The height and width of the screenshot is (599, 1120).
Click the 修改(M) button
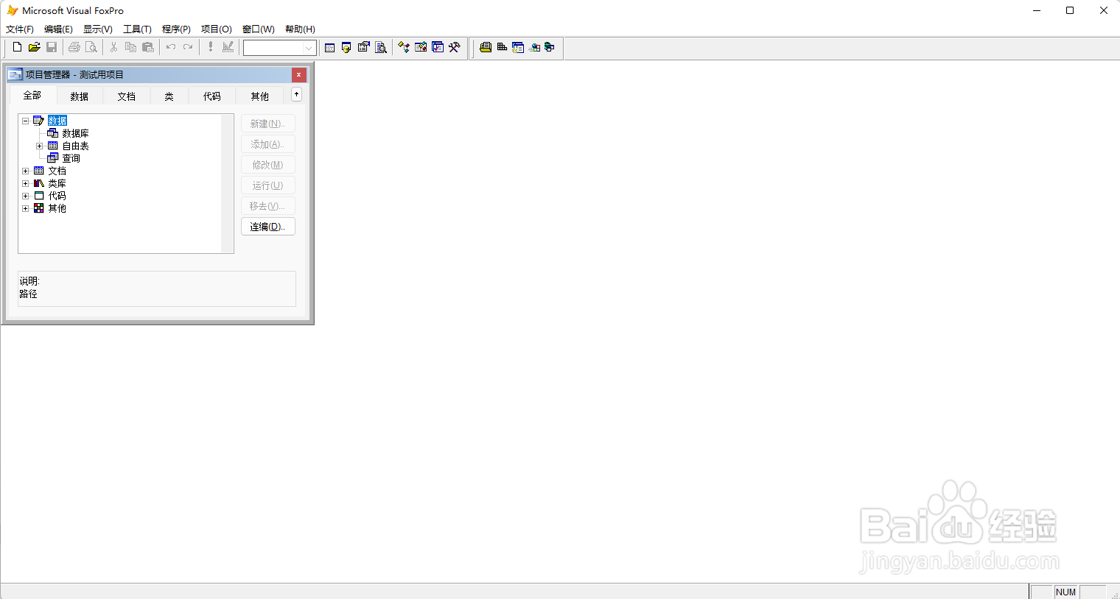268,165
